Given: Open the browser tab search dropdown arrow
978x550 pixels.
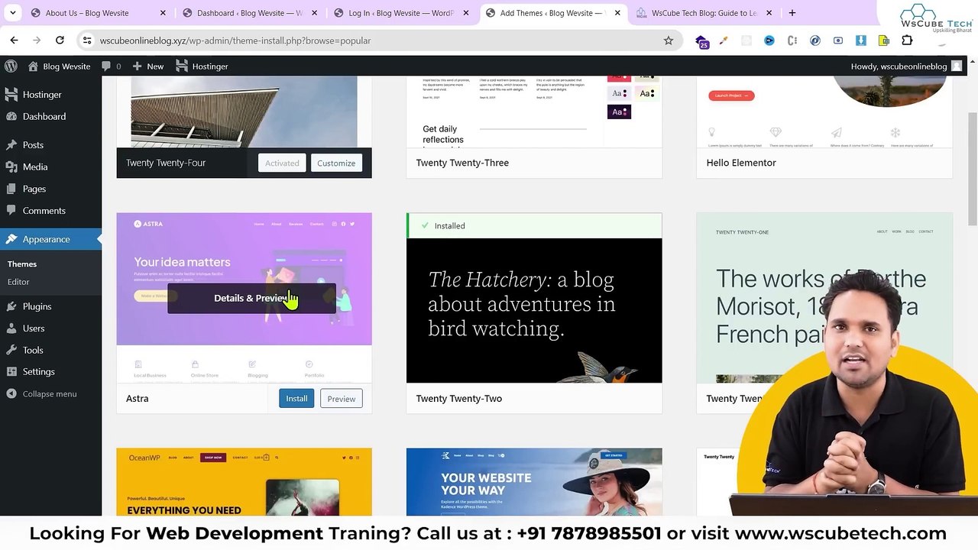Looking at the screenshot, I should 12,13.
